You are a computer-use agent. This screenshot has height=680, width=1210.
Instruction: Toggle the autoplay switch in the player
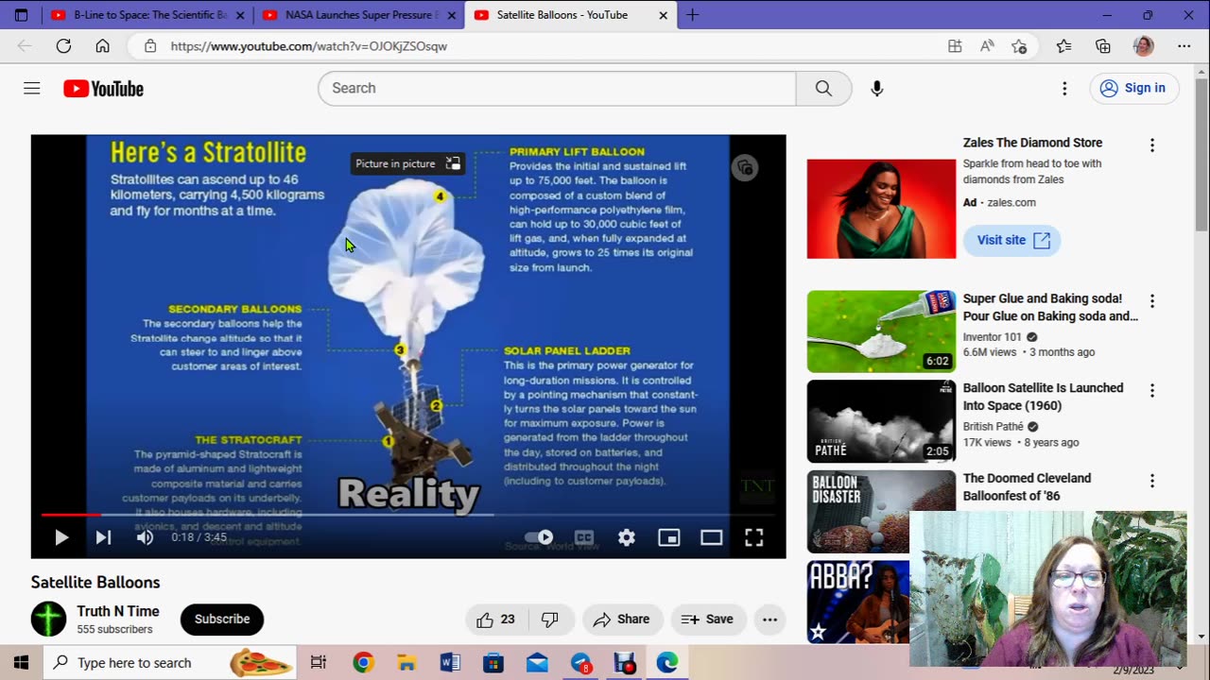539,537
